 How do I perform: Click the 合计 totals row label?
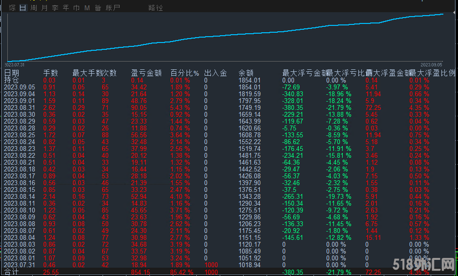click(11, 271)
